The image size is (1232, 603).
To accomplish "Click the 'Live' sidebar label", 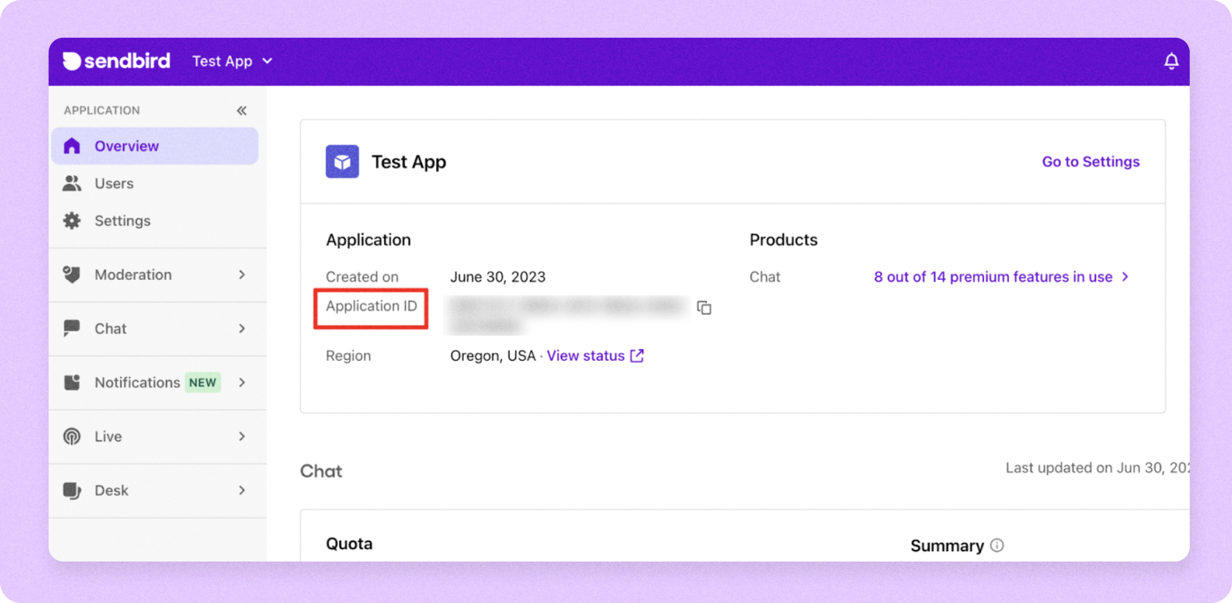I will pos(108,436).
